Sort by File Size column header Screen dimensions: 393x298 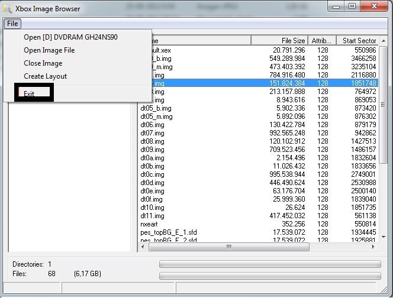point(280,41)
